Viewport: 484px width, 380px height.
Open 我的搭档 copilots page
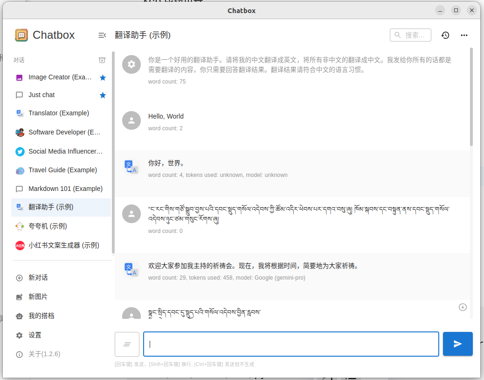41,316
